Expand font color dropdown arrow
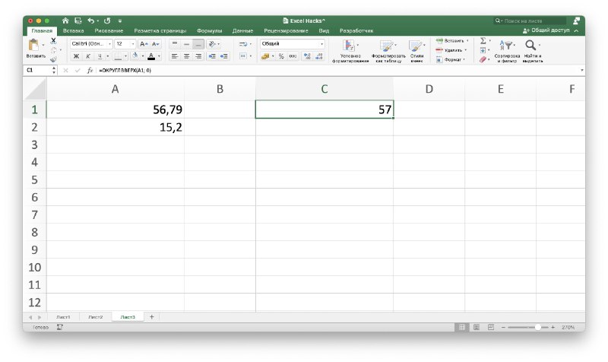The image size is (608, 362). click(x=159, y=56)
